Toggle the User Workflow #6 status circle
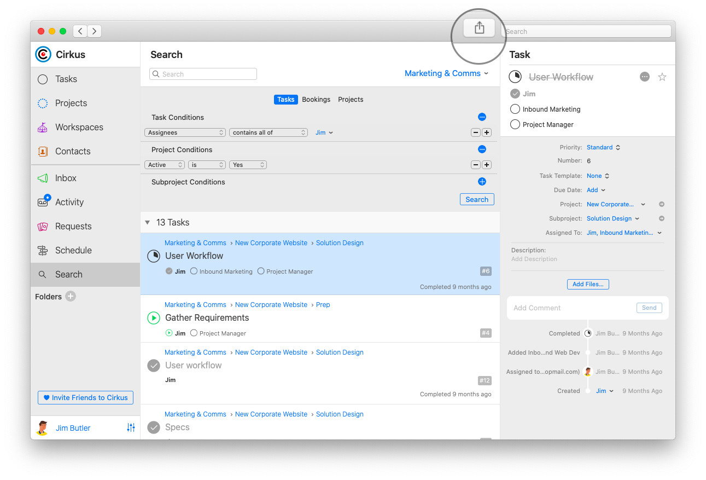706x480 pixels. point(154,256)
